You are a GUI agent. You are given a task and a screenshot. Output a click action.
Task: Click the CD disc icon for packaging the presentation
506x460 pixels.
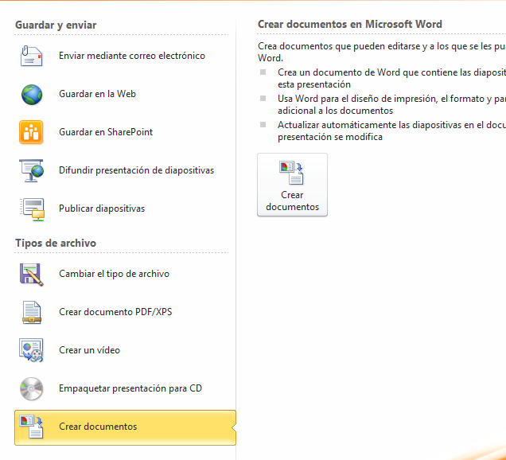(x=31, y=388)
